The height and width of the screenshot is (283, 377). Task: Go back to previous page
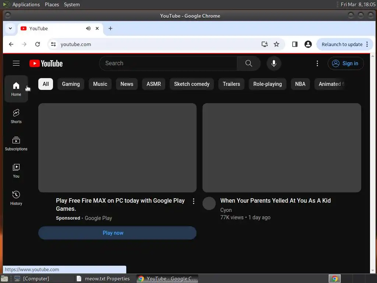11,44
